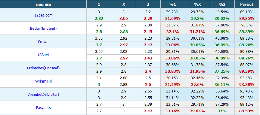Click the Empresa column header
260x115 pixels.
[43, 5]
